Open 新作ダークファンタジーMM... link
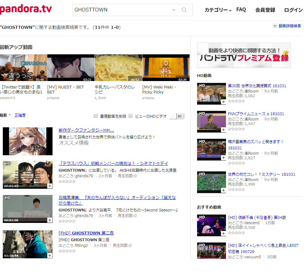The image size is (304, 276). (86, 130)
